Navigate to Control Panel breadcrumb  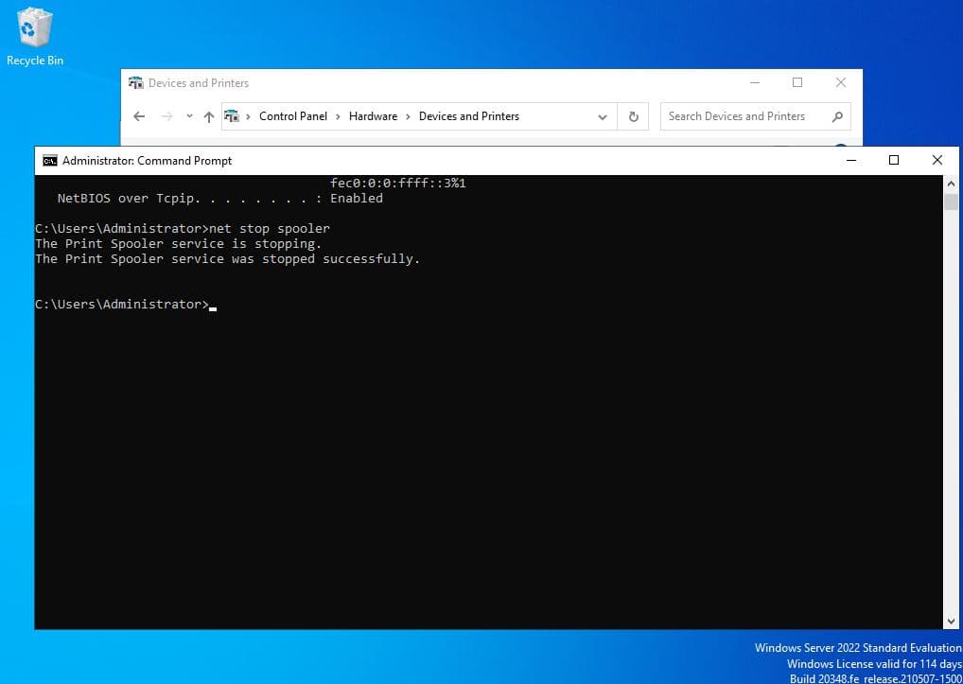(292, 116)
